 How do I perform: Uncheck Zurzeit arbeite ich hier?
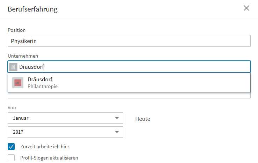pos(11,147)
